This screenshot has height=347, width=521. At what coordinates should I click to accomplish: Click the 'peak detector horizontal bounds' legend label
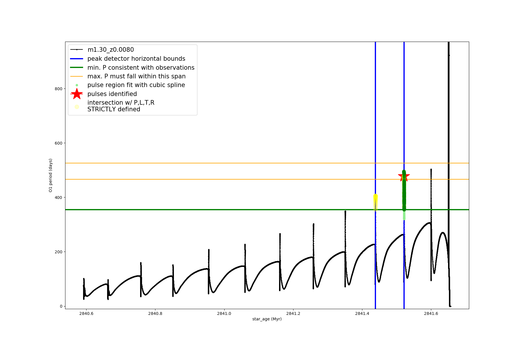tap(136, 59)
